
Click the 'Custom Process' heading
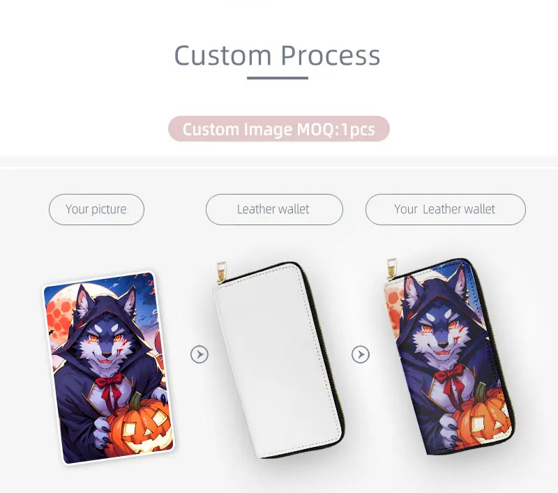277,56
